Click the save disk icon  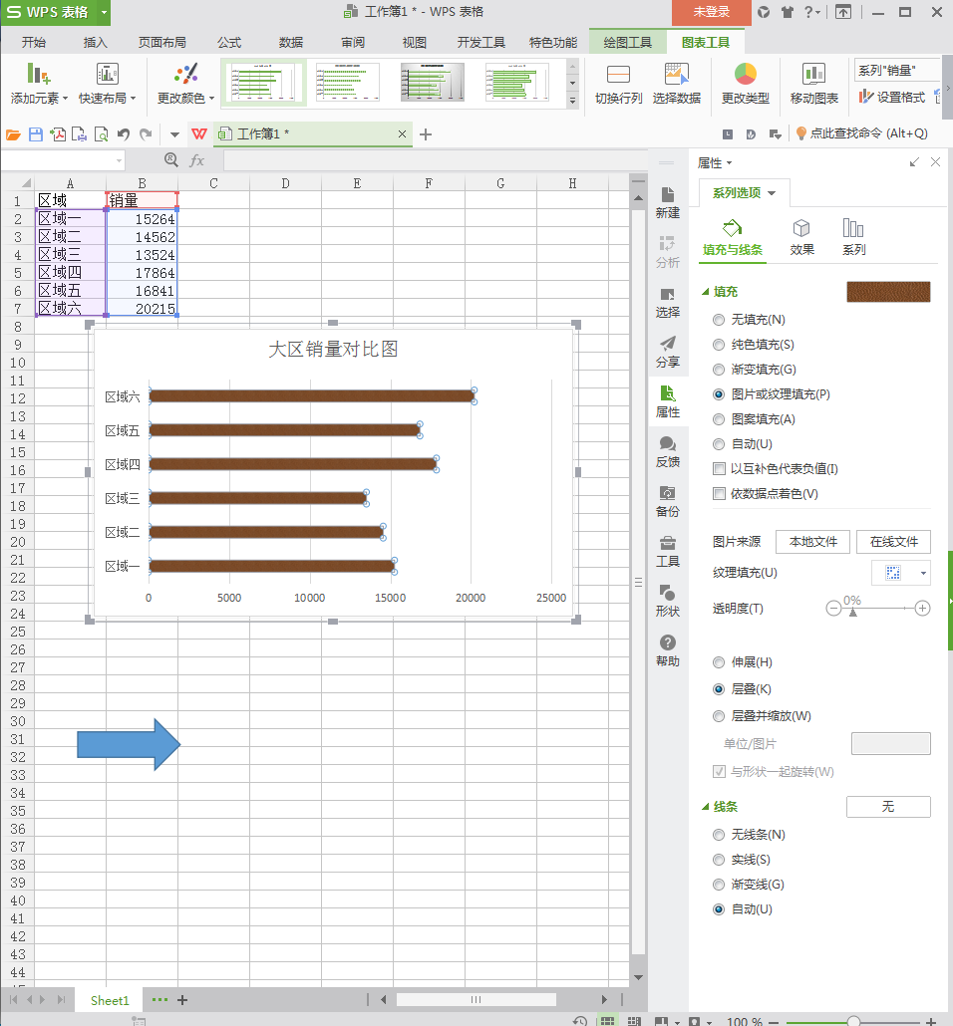pyautogui.click(x=35, y=134)
